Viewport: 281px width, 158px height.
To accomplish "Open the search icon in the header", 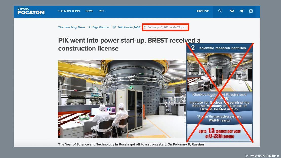I will [x=220, y=11].
